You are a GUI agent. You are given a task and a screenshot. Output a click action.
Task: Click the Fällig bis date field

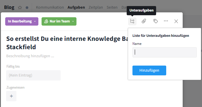coord(33,75)
